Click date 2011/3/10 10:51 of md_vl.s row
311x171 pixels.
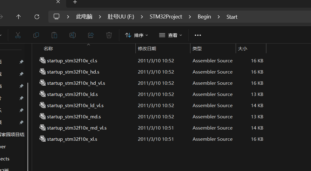click(156, 128)
